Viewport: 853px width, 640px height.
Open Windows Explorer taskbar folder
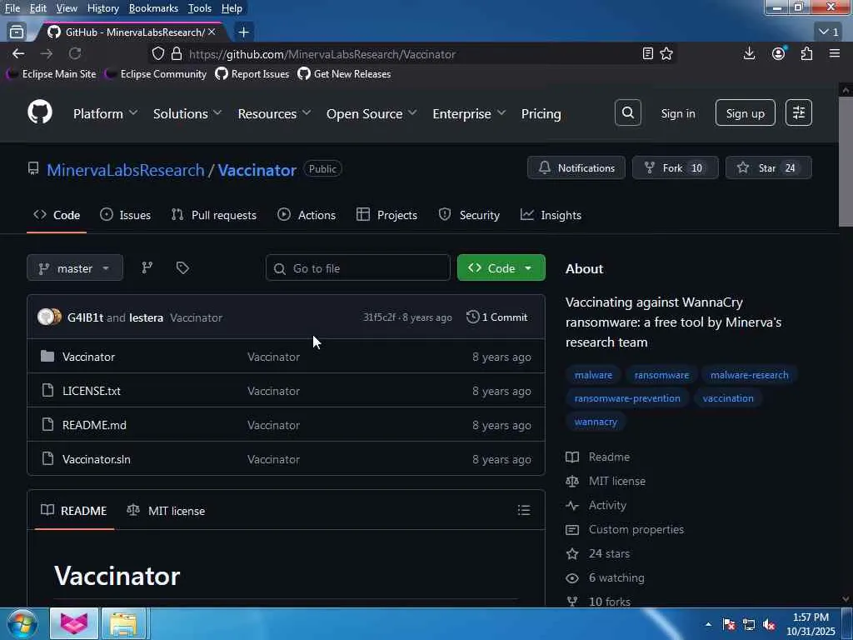click(123, 623)
